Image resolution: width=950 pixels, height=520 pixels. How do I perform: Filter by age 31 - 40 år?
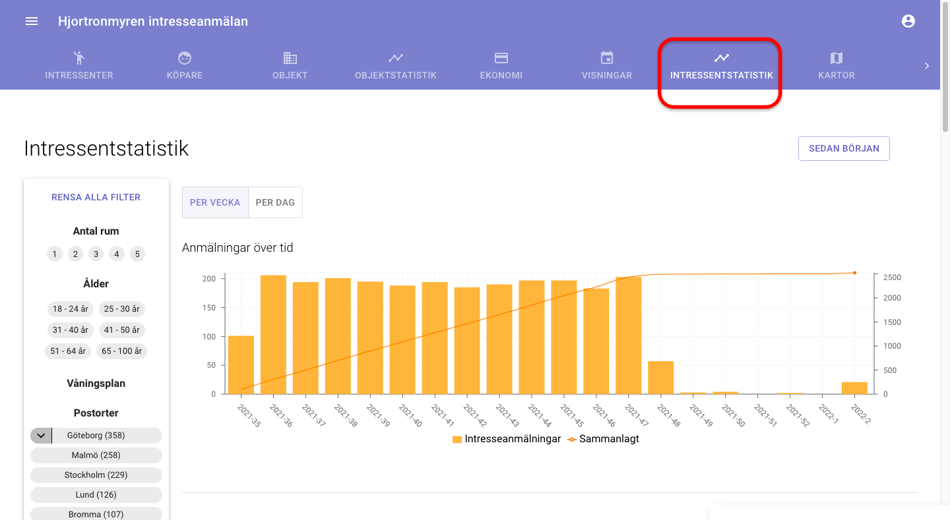click(x=71, y=330)
